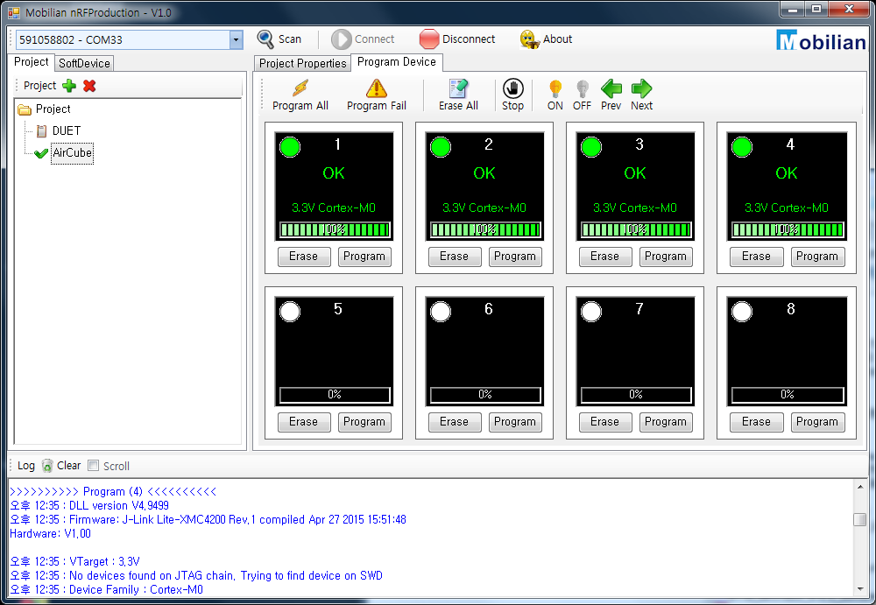876x605 pixels.
Task: Click Program for device 3
Action: (x=666, y=257)
